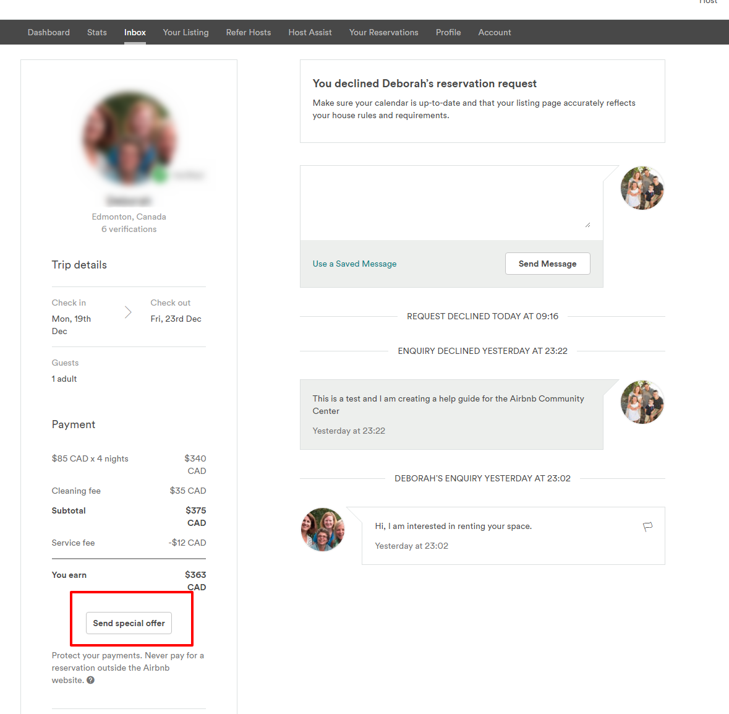Click host avatar beside the message compose box
This screenshot has height=714, width=729.
(x=642, y=188)
